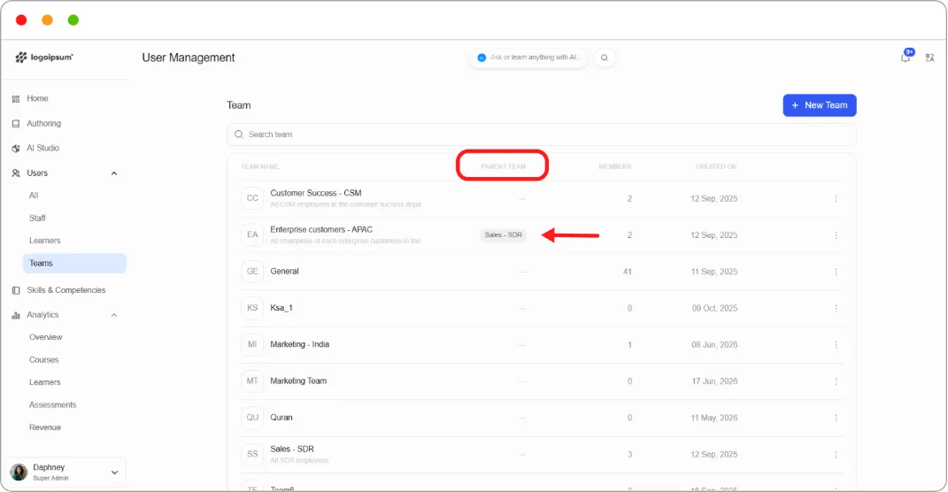Open more options for General team

pyautogui.click(x=836, y=272)
